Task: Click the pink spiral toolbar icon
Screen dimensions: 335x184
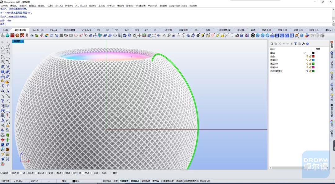Action: [x=212, y=35]
